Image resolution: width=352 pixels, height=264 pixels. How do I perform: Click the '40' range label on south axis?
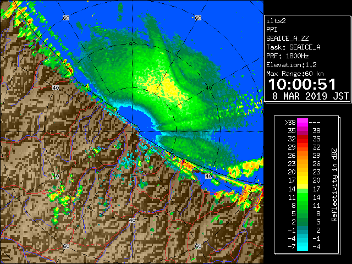point(132,220)
